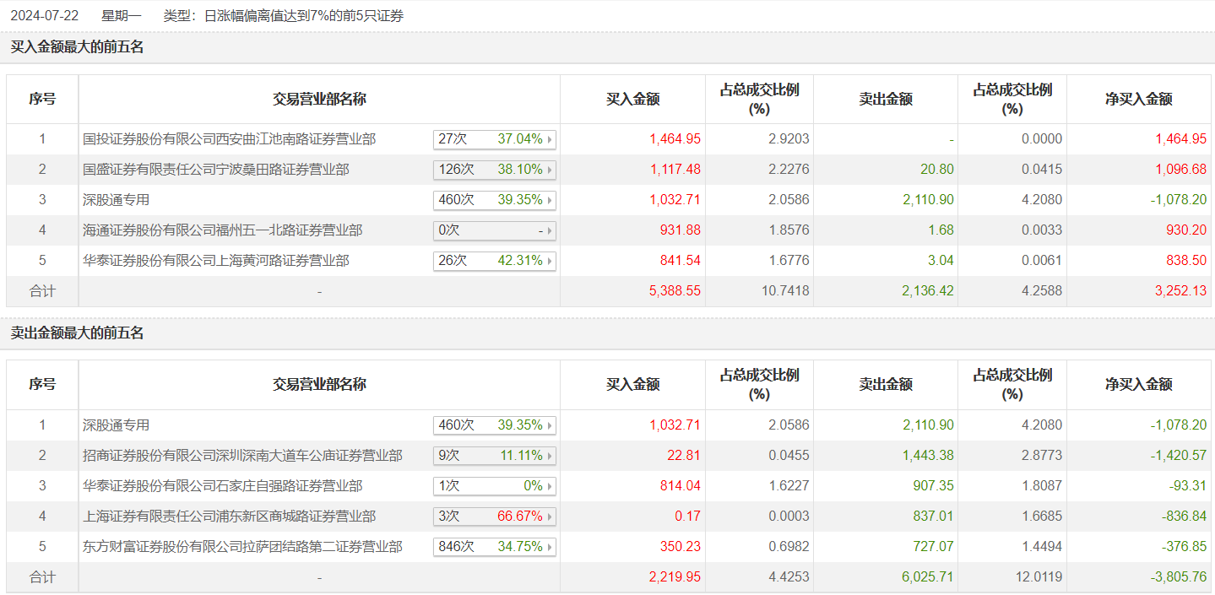Click 深股通专用 in the 买入金额最大的前五名 table
Image resolution: width=1215 pixels, height=595 pixels.
(x=117, y=200)
